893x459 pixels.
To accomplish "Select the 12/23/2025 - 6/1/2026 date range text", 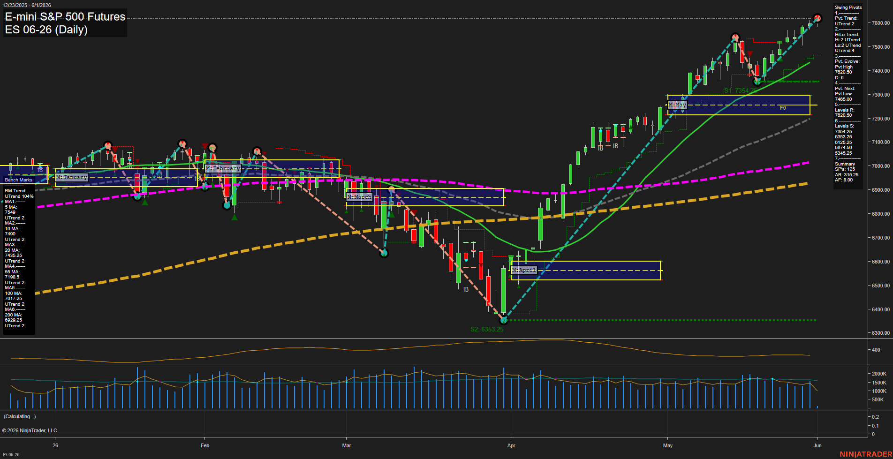I will tap(27, 5).
